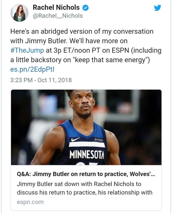176x213 pixels.
Task: Click the Twitter bird logo icon
Action: (158, 8)
